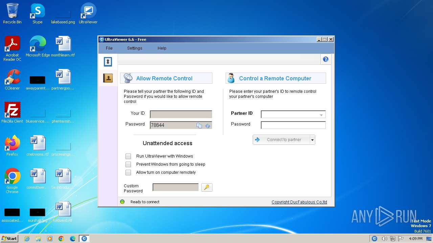Click the blue help question mark icon
This screenshot has width=433, height=243.
[325, 59]
